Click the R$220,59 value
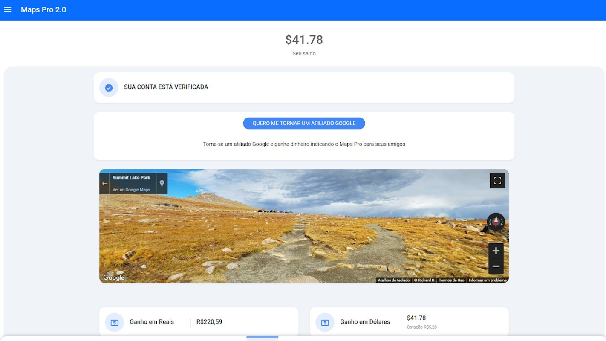This screenshot has height=341, width=606. coord(209,322)
